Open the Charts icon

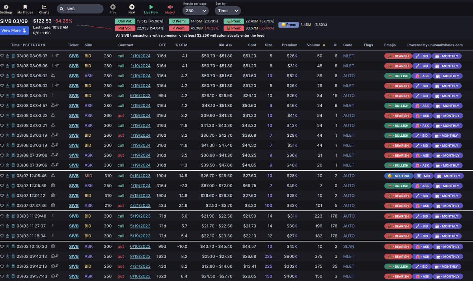44,7
